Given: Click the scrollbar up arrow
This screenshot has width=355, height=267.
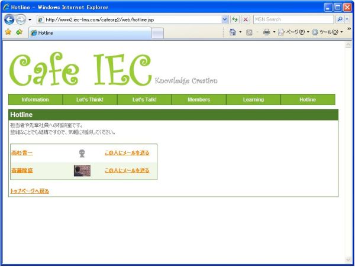Looking at the screenshot, I should (x=348, y=45).
